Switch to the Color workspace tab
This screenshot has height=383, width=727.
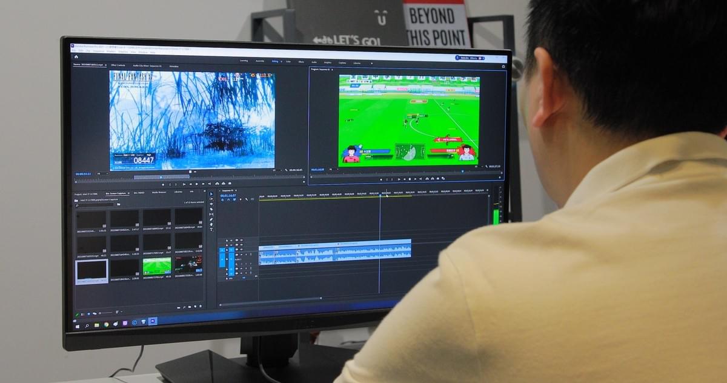288,62
